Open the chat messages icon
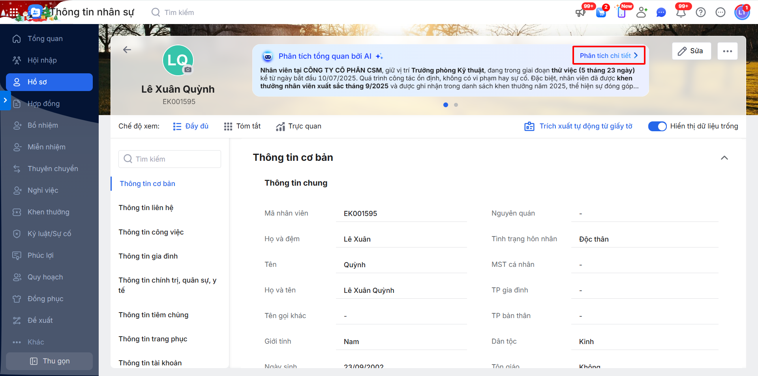This screenshot has height=376, width=758. 661,12
